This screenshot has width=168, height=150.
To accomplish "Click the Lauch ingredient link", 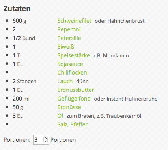I will pos(65,81).
